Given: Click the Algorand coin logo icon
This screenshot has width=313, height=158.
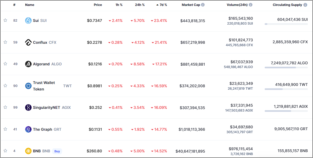Looking at the screenshot, I should pyautogui.click(x=28, y=64).
